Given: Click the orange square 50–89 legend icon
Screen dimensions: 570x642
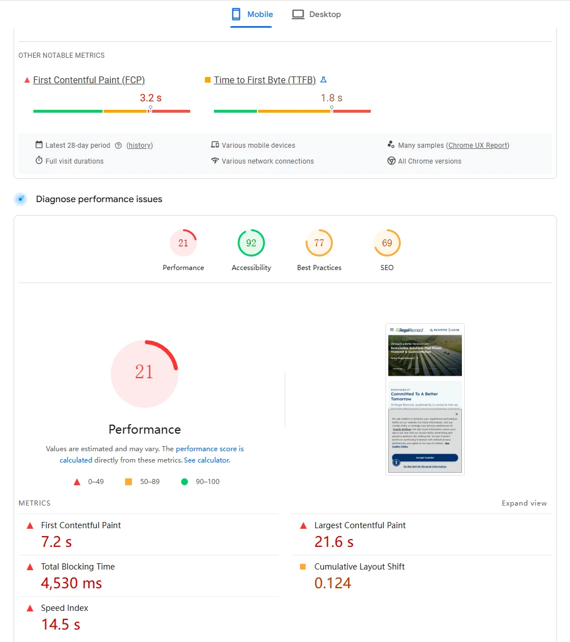Looking at the screenshot, I should pyautogui.click(x=128, y=482).
